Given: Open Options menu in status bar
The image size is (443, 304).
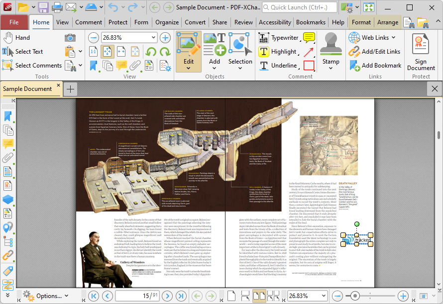Looking at the screenshot, I should 45,296.
